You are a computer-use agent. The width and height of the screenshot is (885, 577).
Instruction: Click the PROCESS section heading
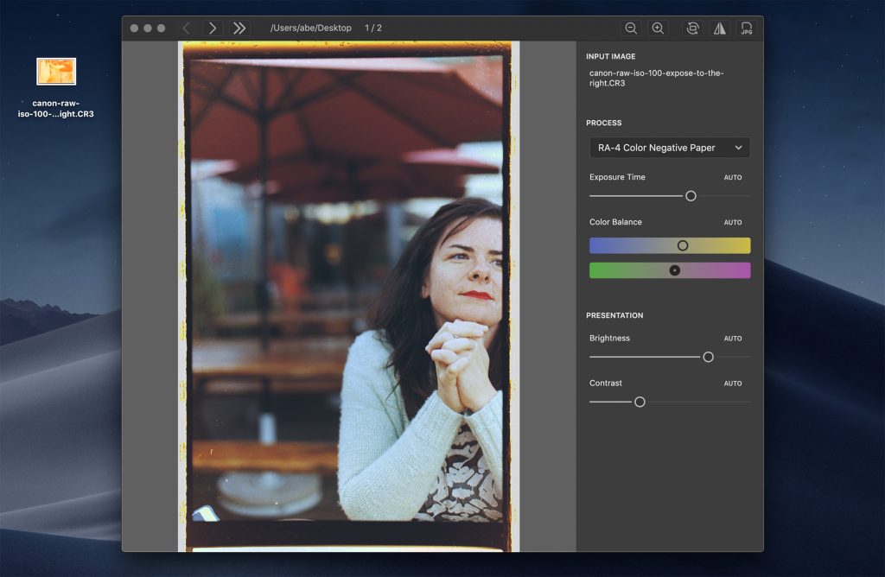(604, 123)
